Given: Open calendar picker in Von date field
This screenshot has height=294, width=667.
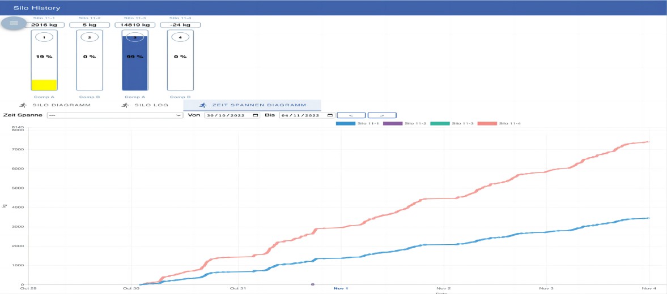Looking at the screenshot, I should click(256, 115).
